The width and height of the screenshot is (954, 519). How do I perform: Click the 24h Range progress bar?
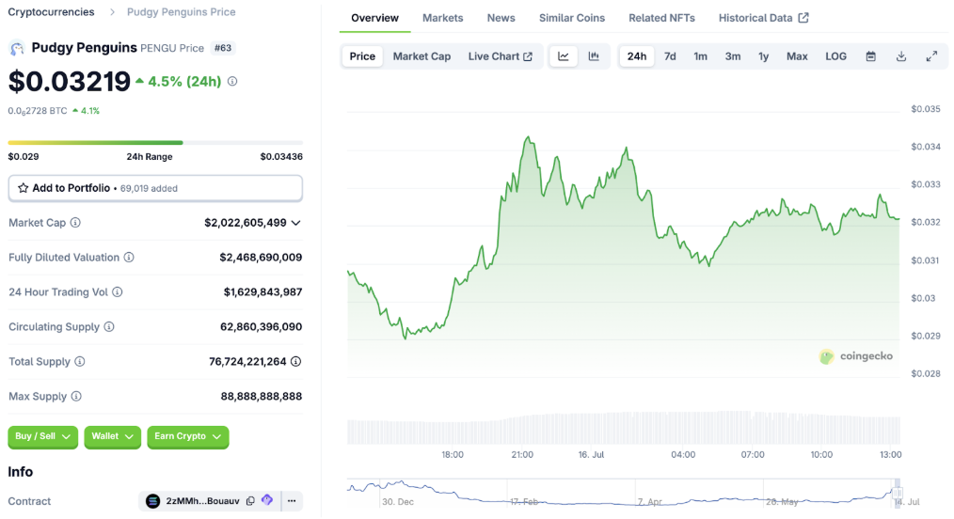coord(155,143)
